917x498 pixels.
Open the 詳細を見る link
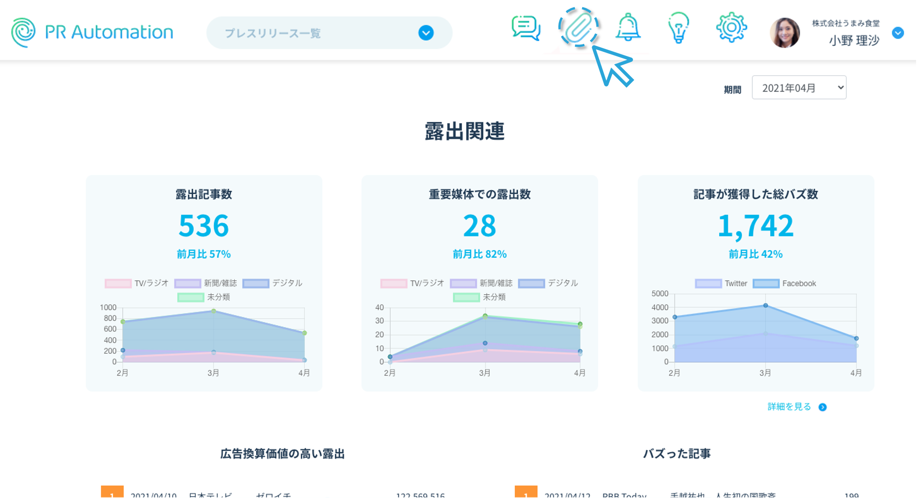click(x=789, y=407)
